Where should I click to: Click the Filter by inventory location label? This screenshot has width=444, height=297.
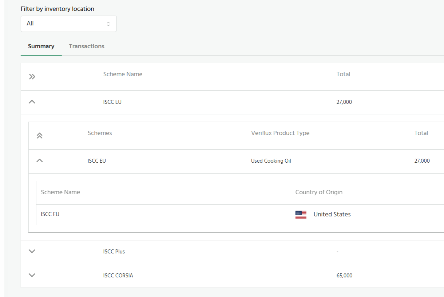pyautogui.click(x=58, y=9)
